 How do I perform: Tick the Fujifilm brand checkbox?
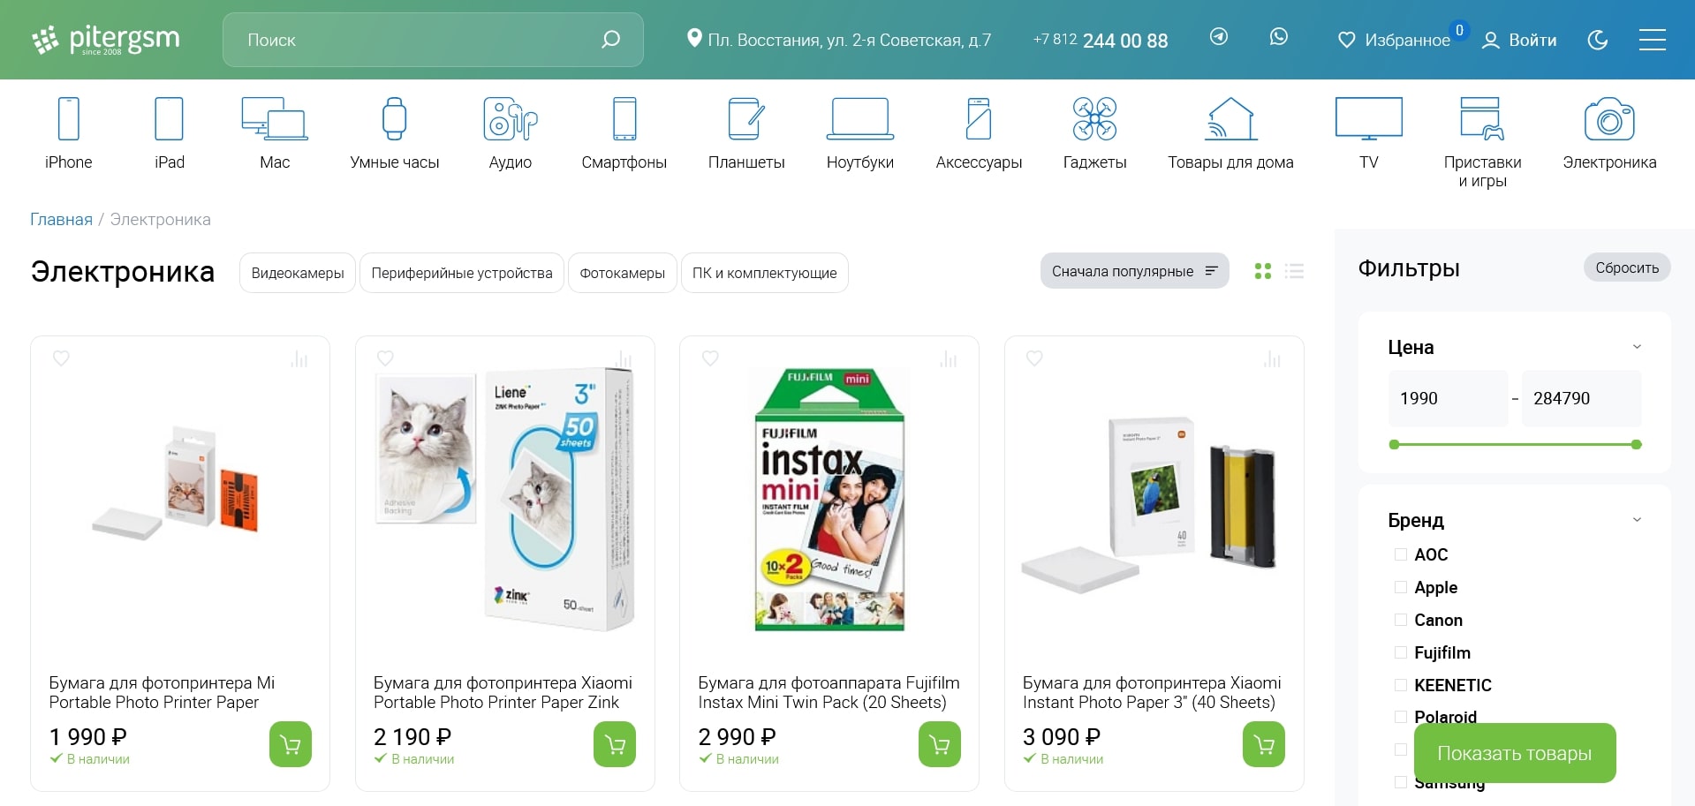pos(1400,652)
